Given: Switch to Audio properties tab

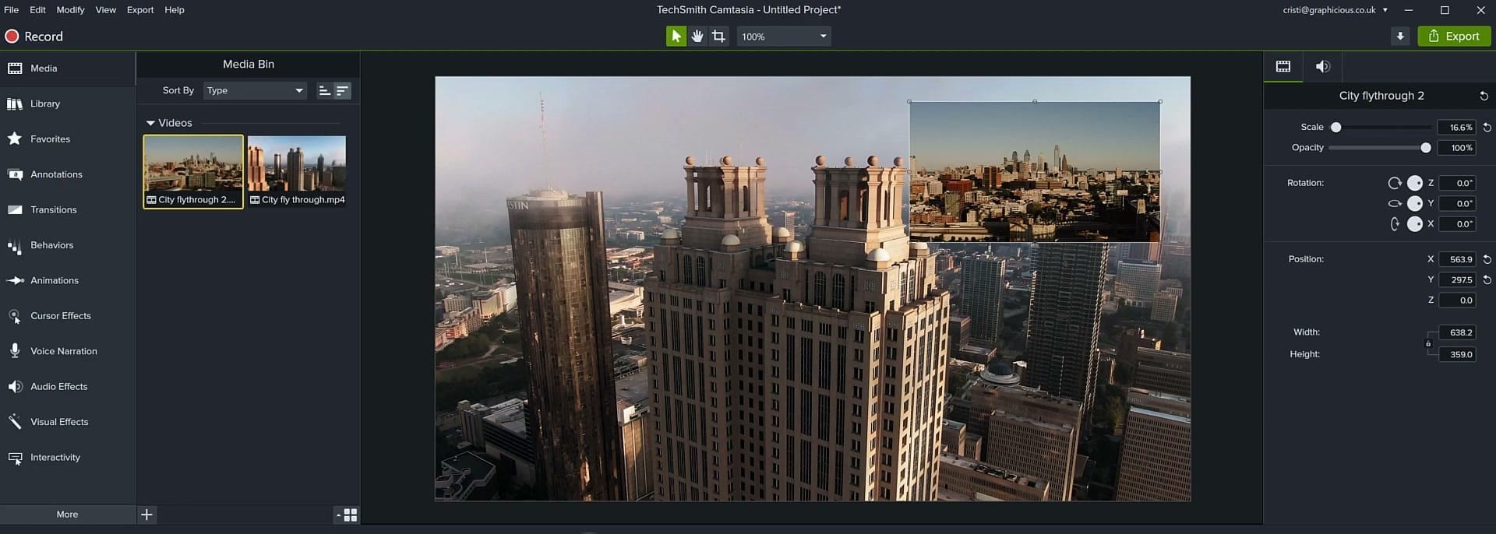Looking at the screenshot, I should pos(1322,67).
